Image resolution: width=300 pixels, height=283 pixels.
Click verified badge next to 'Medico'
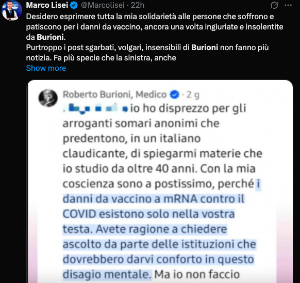pyautogui.click(x=175, y=95)
